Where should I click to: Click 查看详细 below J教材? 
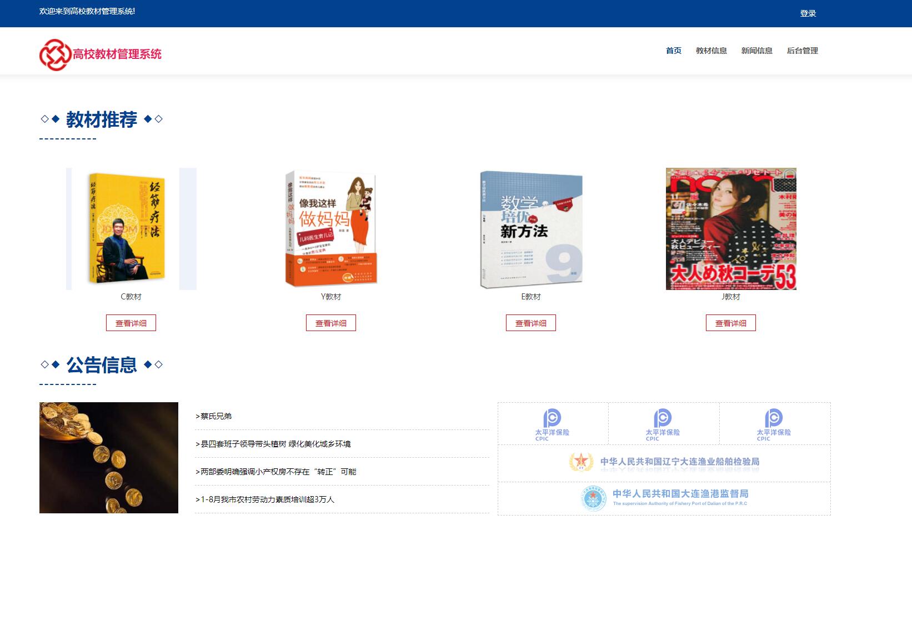tap(730, 323)
